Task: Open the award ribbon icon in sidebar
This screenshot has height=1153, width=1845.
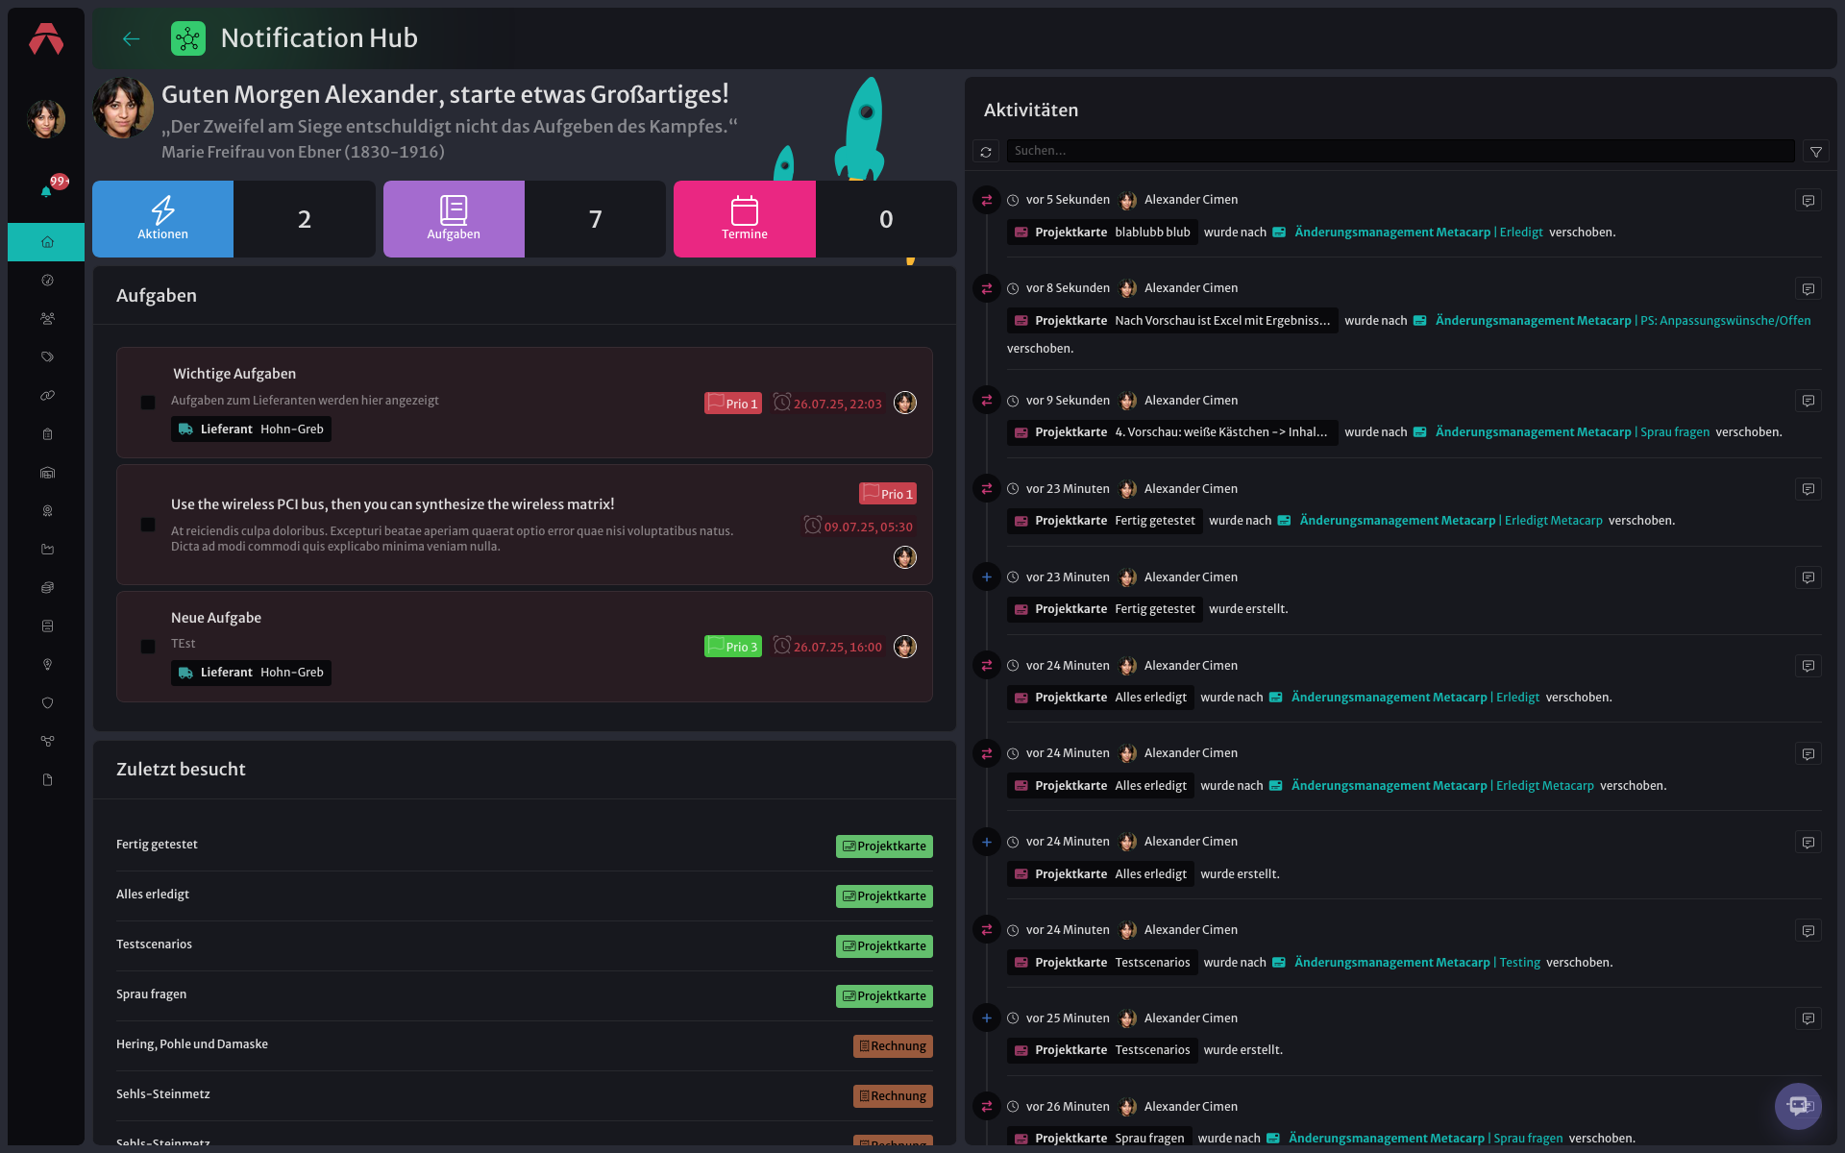Action: [x=47, y=511]
